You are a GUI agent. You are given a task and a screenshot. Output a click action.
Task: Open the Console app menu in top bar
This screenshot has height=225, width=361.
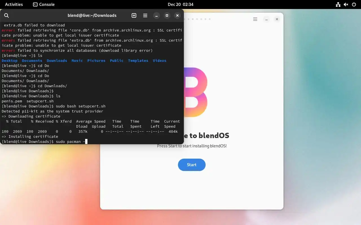click(44, 4)
